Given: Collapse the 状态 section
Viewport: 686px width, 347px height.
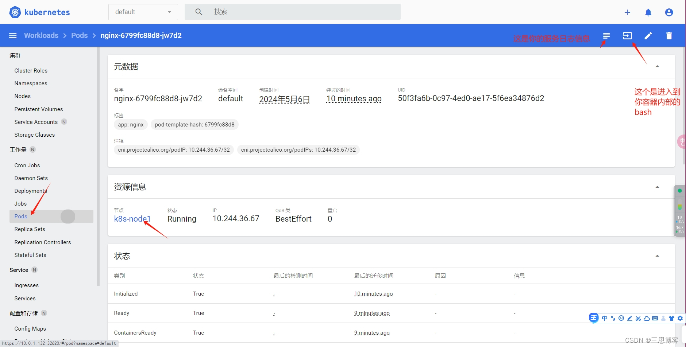Looking at the screenshot, I should point(657,256).
